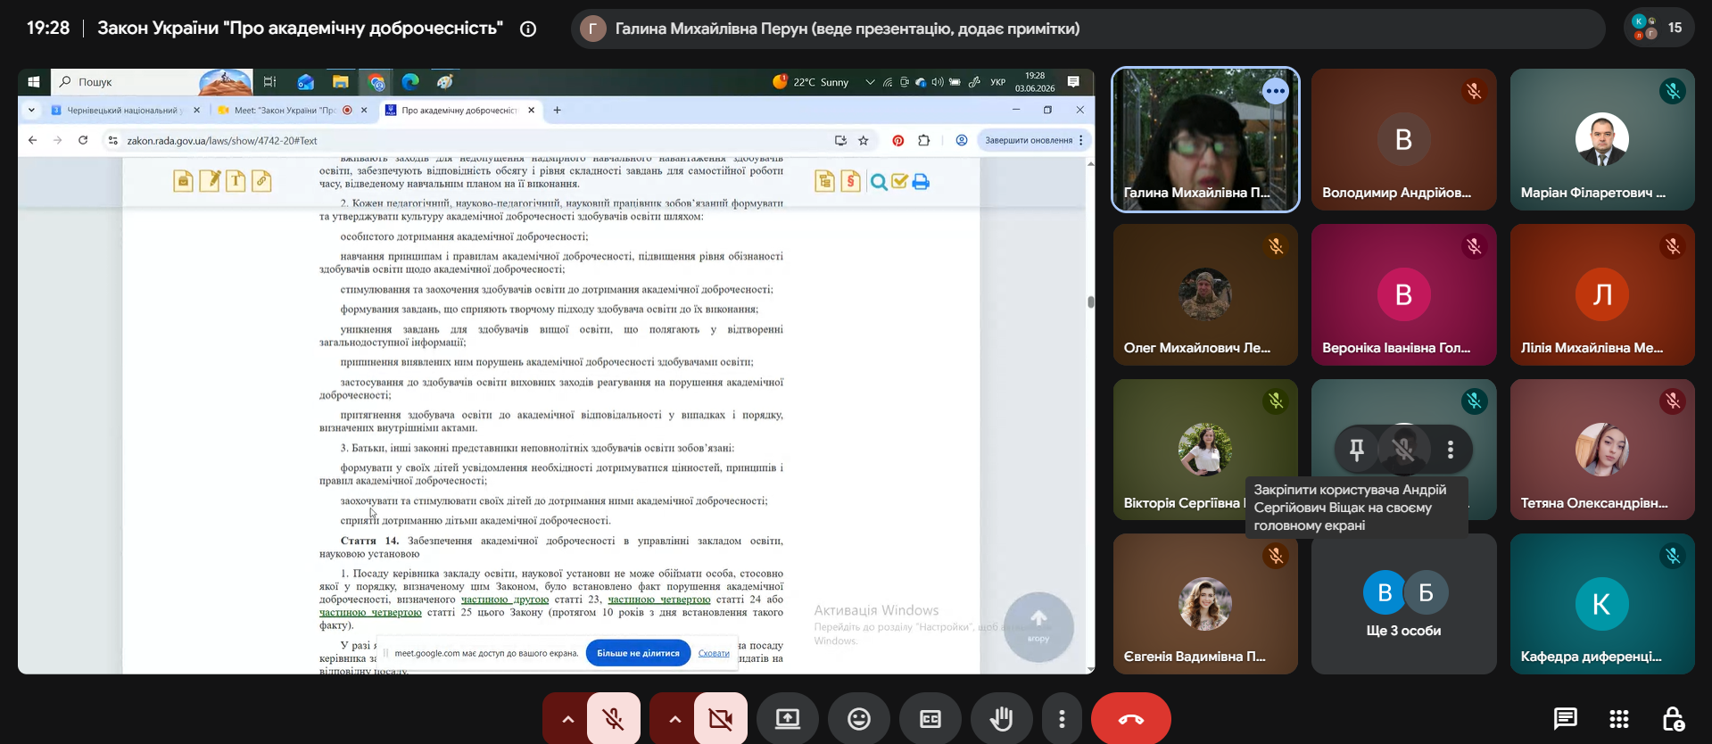Screen dimensions: 1712x744
Task: Show participants list with 15 count
Action: [1658, 28]
